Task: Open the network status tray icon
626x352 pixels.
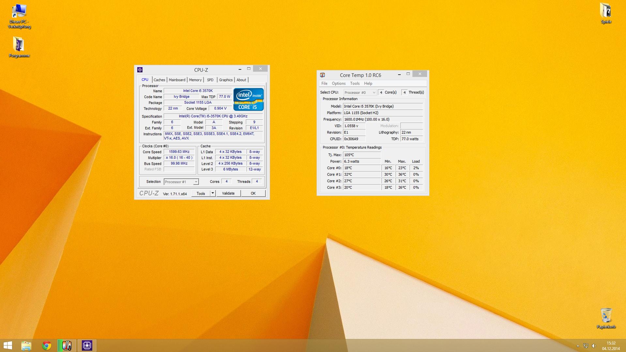Action: 586,346
